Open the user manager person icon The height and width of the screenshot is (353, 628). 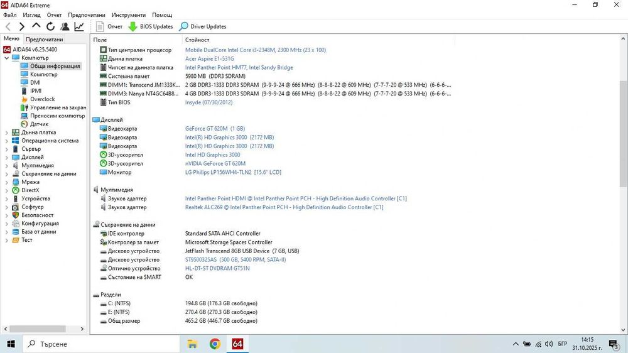pos(65,26)
